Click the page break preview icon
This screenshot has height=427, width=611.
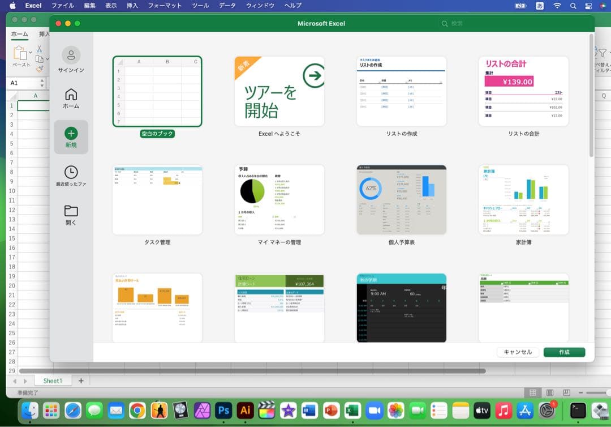(566, 391)
